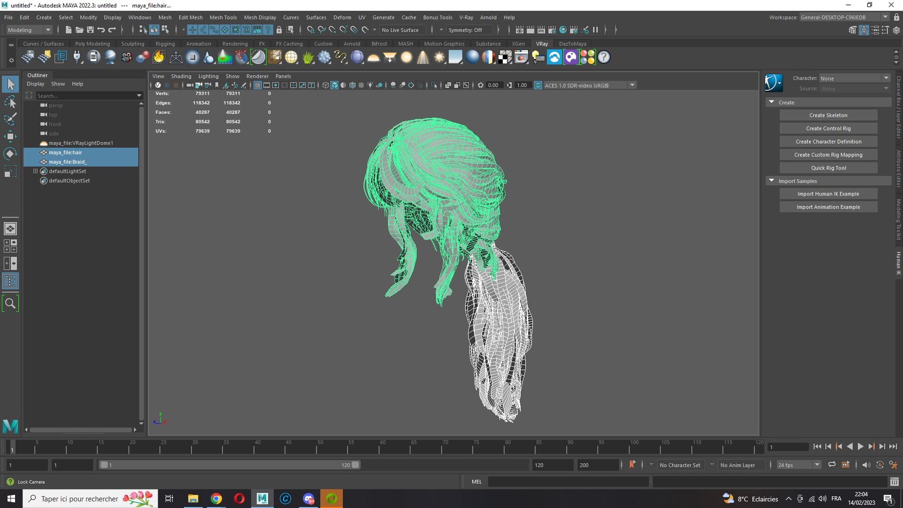Click the Human IK character icon

pos(774,83)
